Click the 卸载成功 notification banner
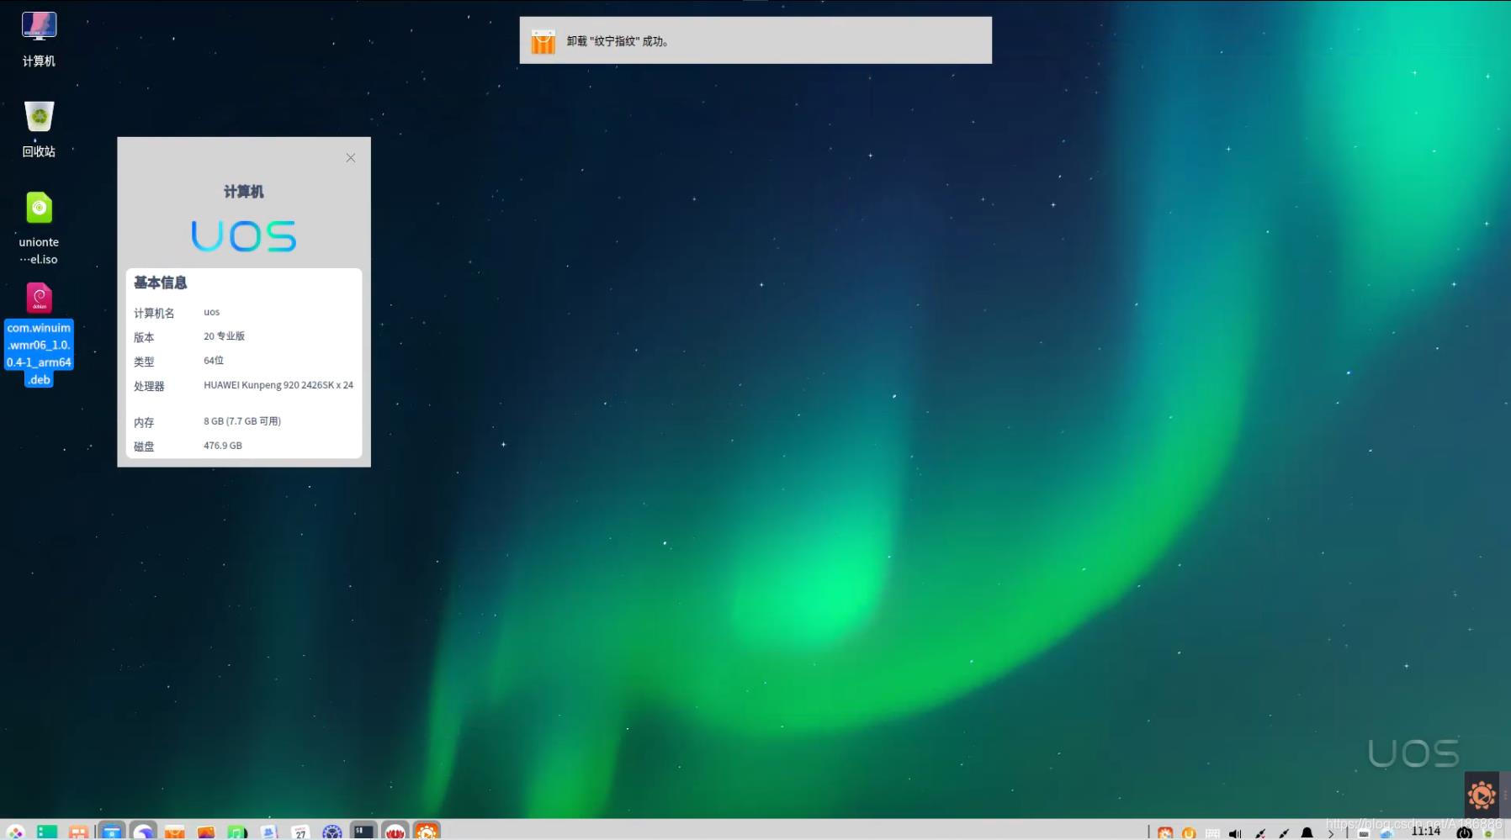Viewport: 1511px width, 840px height. [755, 40]
